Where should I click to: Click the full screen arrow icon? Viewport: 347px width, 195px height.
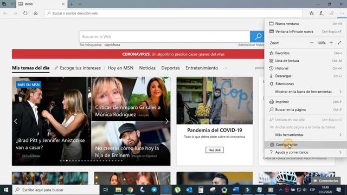(x=339, y=43)
